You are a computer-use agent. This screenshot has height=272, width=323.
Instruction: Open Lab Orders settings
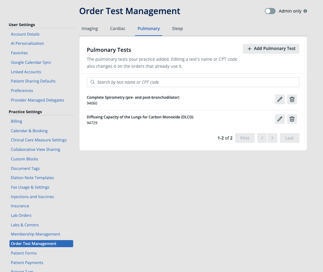(x=21, y=216)
